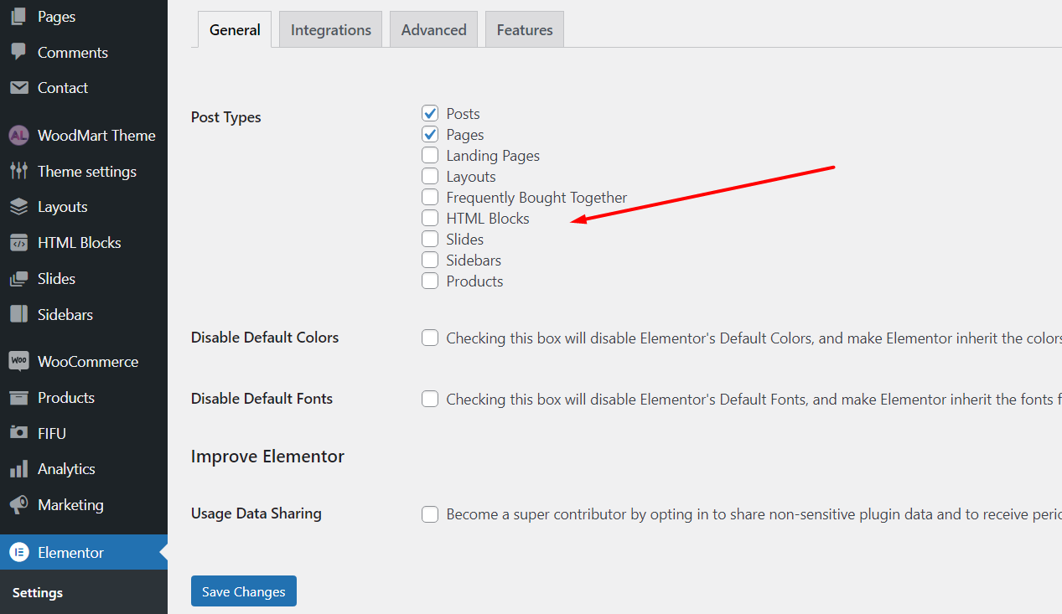
Task: Open the Features tab
Action: [x=525, y=29]
